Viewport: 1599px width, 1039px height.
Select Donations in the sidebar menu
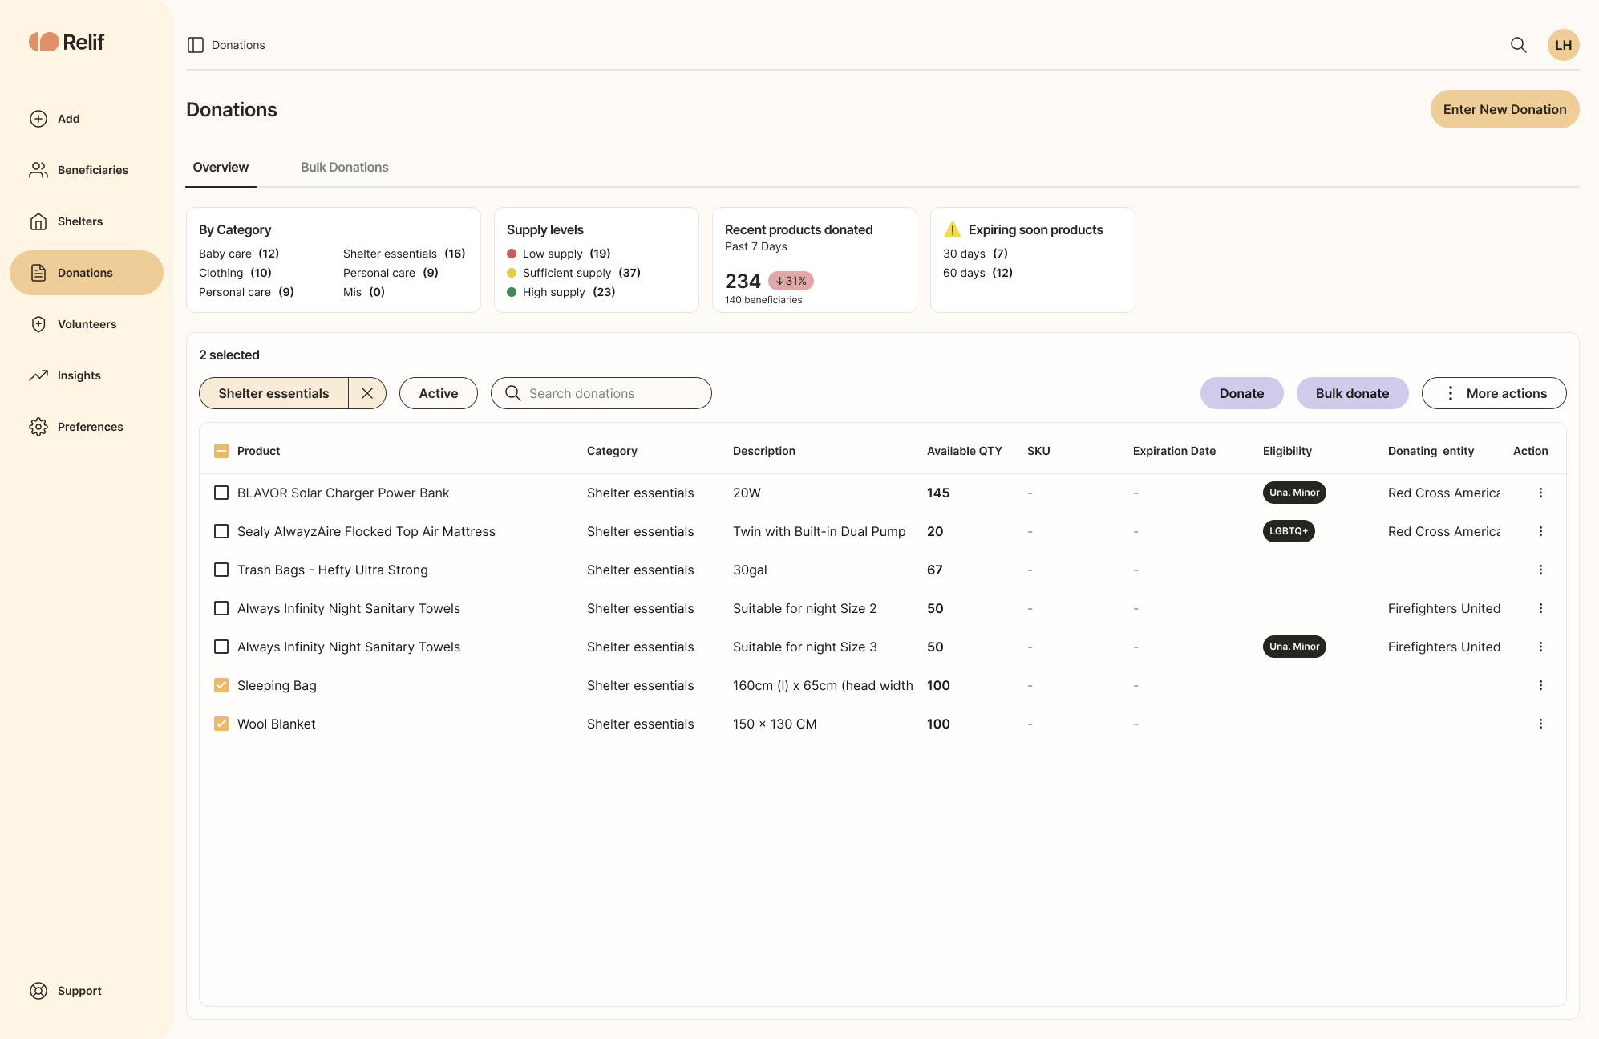(87, 273)
